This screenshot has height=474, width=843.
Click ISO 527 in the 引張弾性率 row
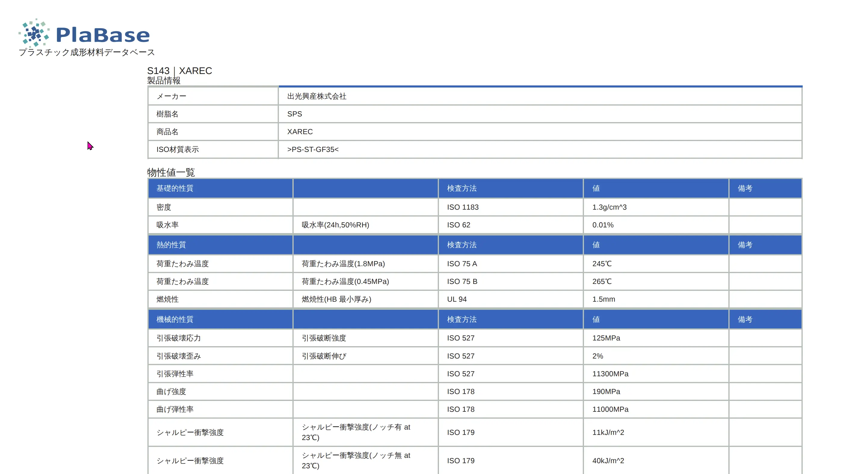[461, 374]
